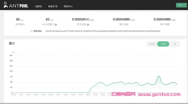Click the 19:00 x-axis time label
The image size is (188, 104).
click(88, 95)
